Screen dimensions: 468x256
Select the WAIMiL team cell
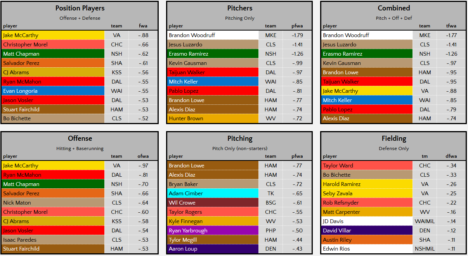coord(425,221)
